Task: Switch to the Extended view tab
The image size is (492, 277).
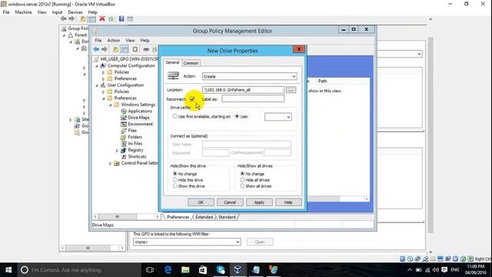Action: click(204, 217)
